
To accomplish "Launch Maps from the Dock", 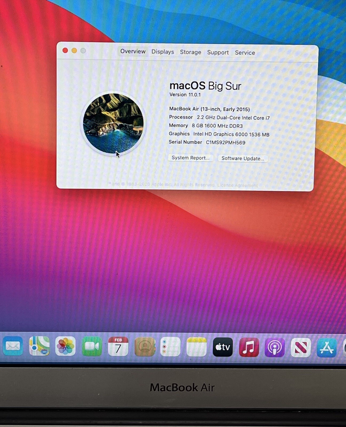I will click(x=39, y=346).
